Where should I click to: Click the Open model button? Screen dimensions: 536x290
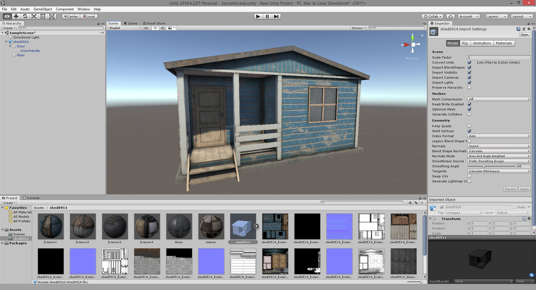pos(524,35)
